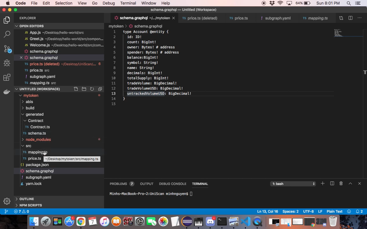
Task: Open Wi-Fi menu in the menu bar
Action: [x=280, y=3]
